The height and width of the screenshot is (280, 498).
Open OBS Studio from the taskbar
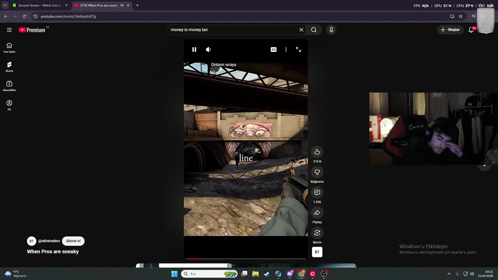(324, 274)
